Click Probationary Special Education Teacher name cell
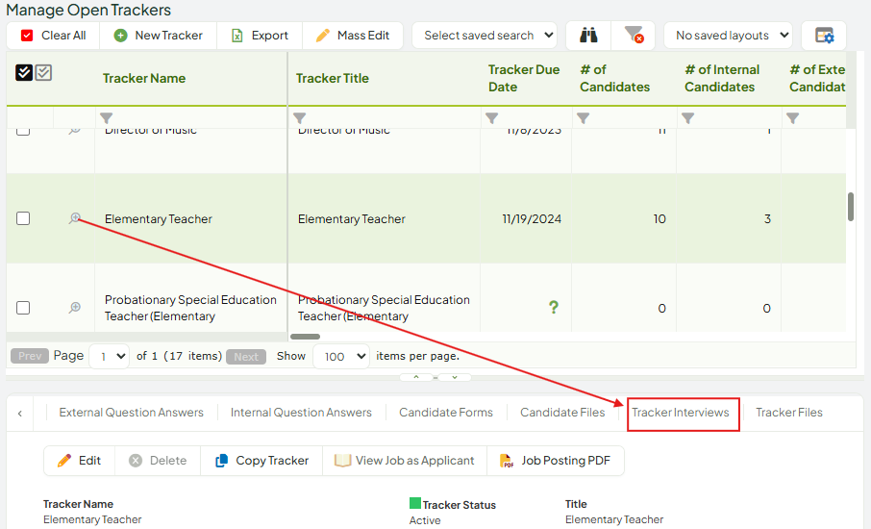871x529 pixels. [190, 308]
